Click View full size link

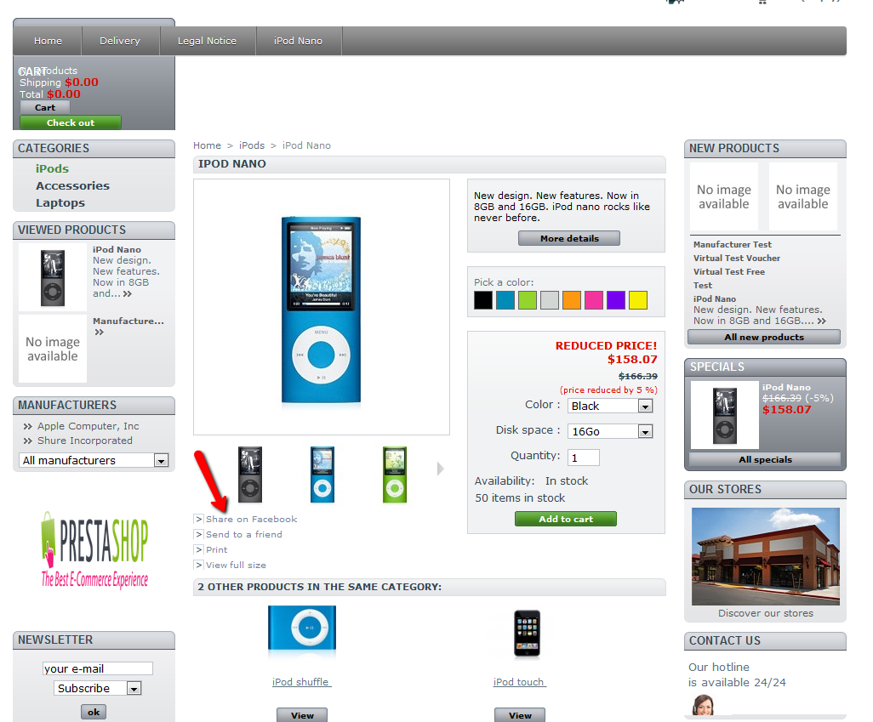tap(236, 565)
